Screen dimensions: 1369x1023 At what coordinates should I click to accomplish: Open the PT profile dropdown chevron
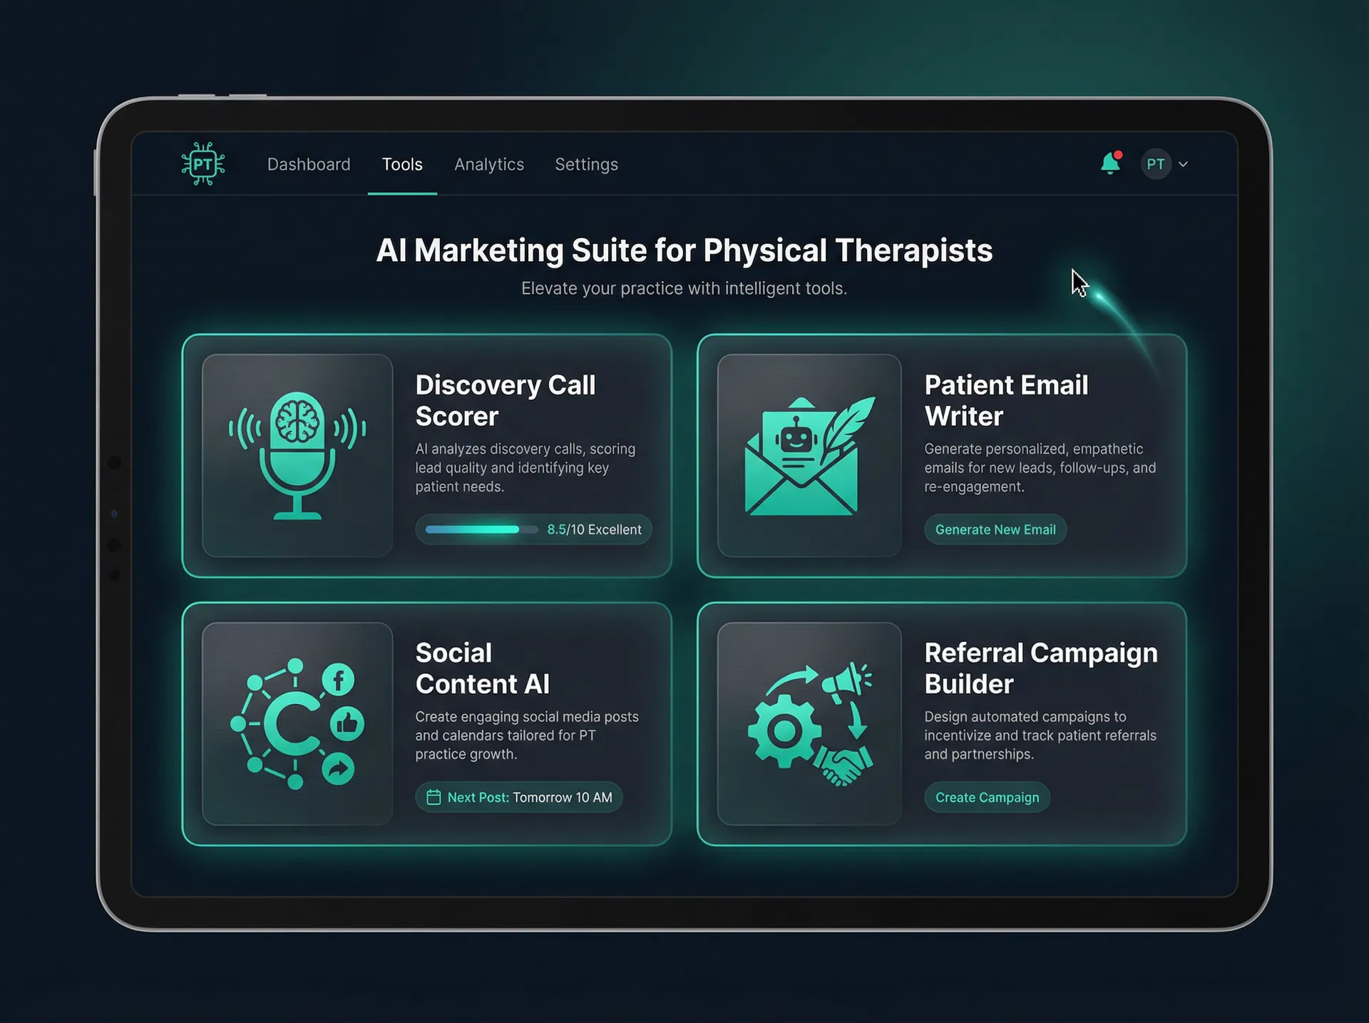pyautogui.click(x=1184, y=164)
